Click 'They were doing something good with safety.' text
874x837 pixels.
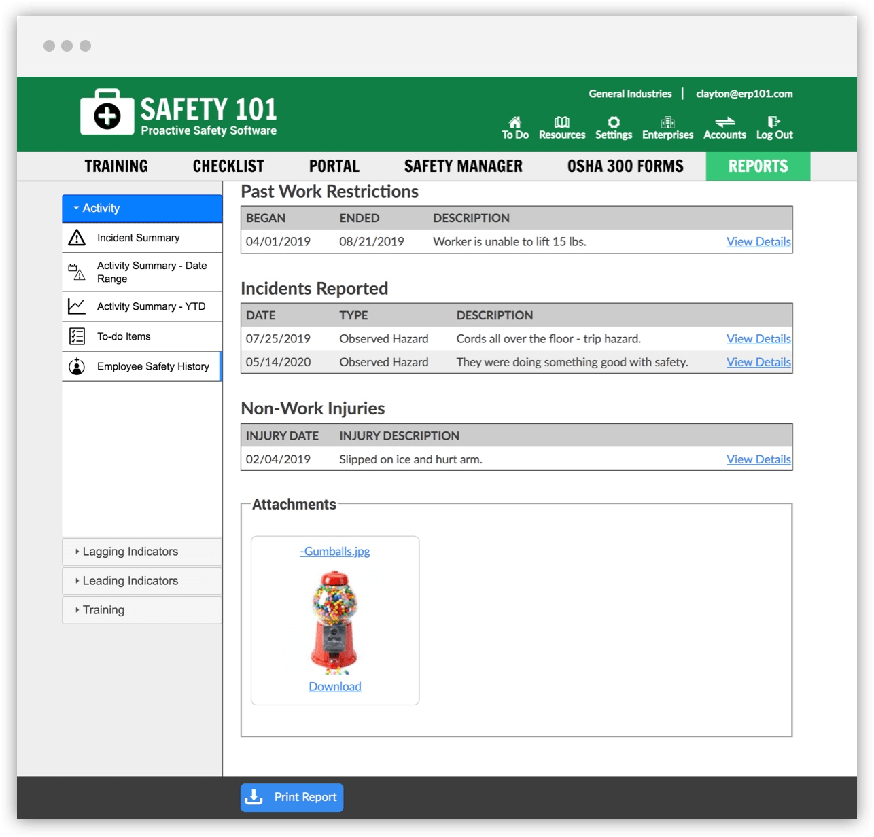point(572,363)
